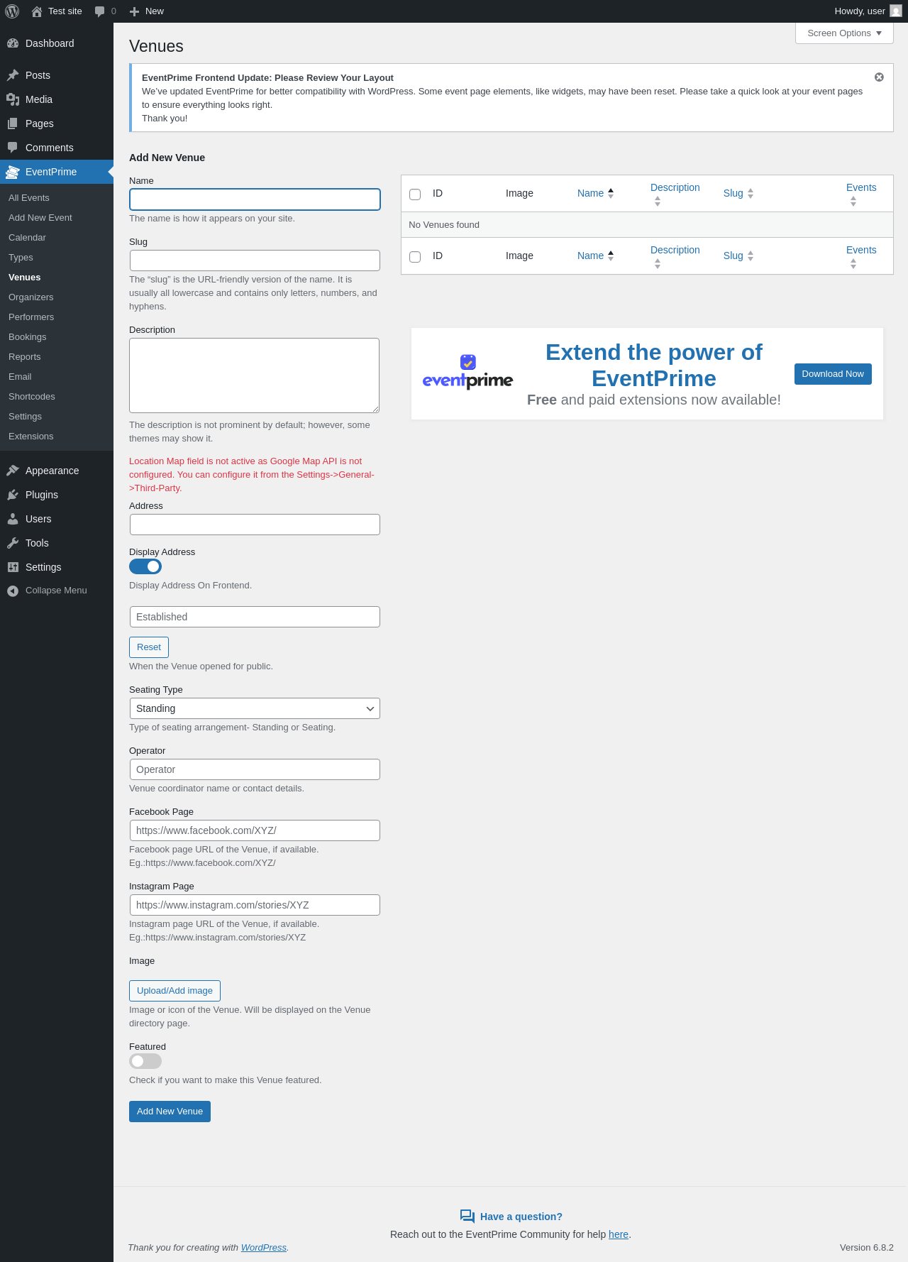The image size is (908, 1262).
Task: Open the comments bubble icon in admin bar
Action: (x=100, y=11)
